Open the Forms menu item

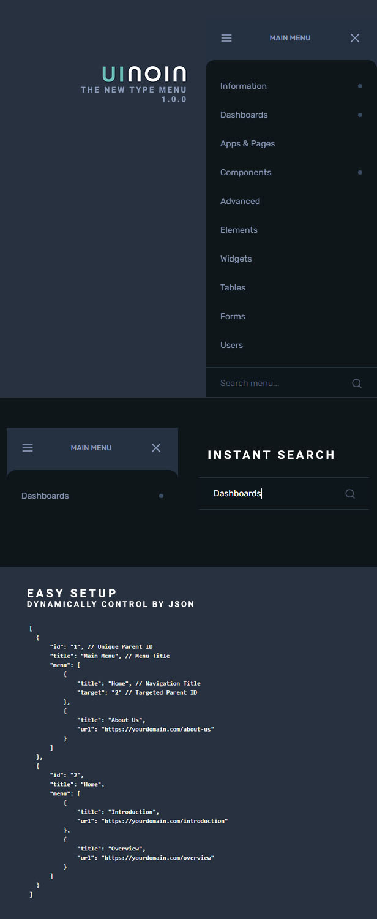(x=233, y=316)
